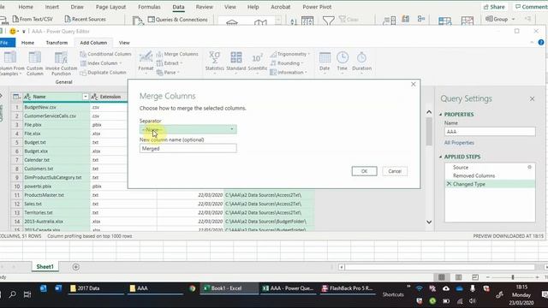Click the preview scroll down arrow
Screen dimensions: 548x308
429,222
